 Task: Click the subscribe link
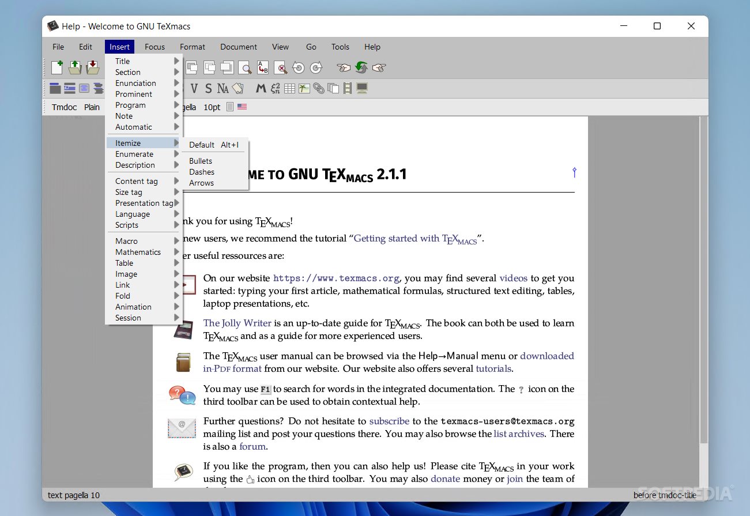click(x=389, y=421)
